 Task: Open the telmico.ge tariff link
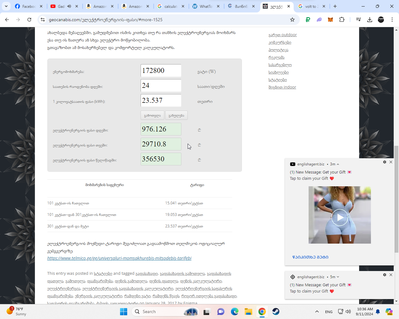(119, 258)
